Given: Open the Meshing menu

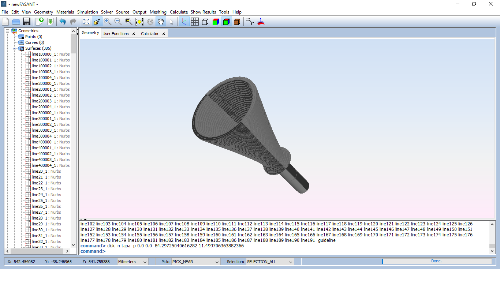Looking at the screenshot, I should click(x=158, y=12).
